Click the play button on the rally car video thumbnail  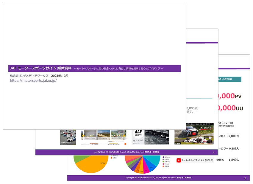[x=194, y=134]
